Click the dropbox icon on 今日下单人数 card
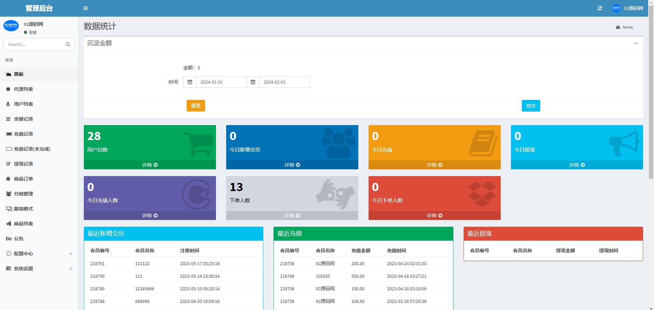654x310 pixels. coord(482,194)
